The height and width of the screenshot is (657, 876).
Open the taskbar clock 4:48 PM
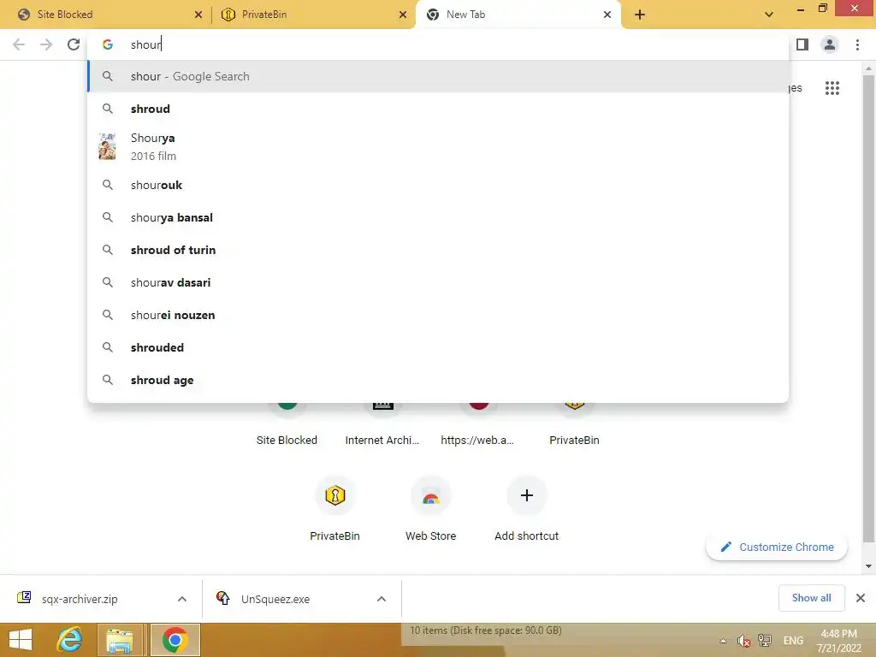838,641
